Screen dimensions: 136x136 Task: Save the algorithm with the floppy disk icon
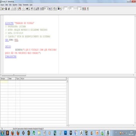pos(6,9)
